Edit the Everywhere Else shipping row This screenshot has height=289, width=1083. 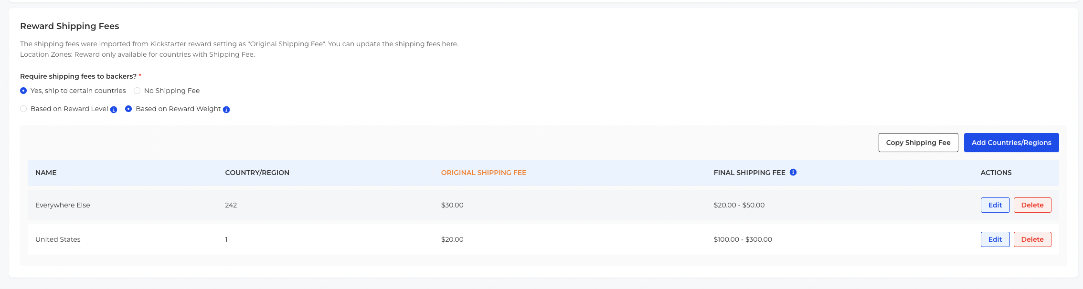(x=995, y=205)
